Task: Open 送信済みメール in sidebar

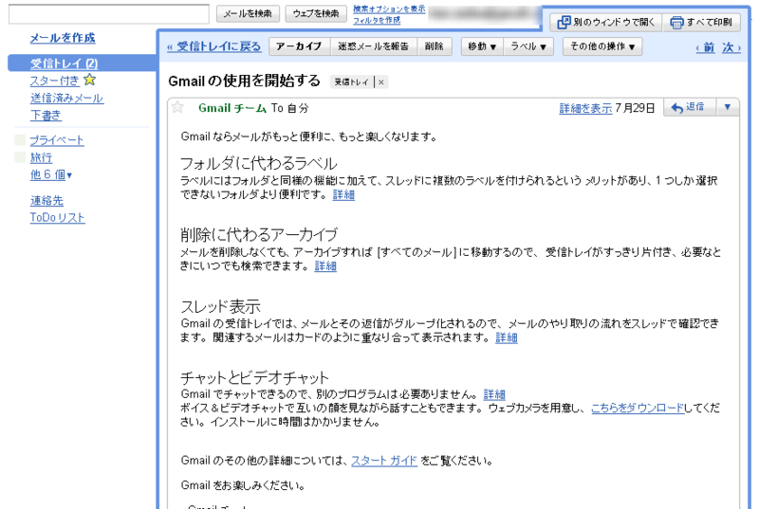Action: [66, 99]
